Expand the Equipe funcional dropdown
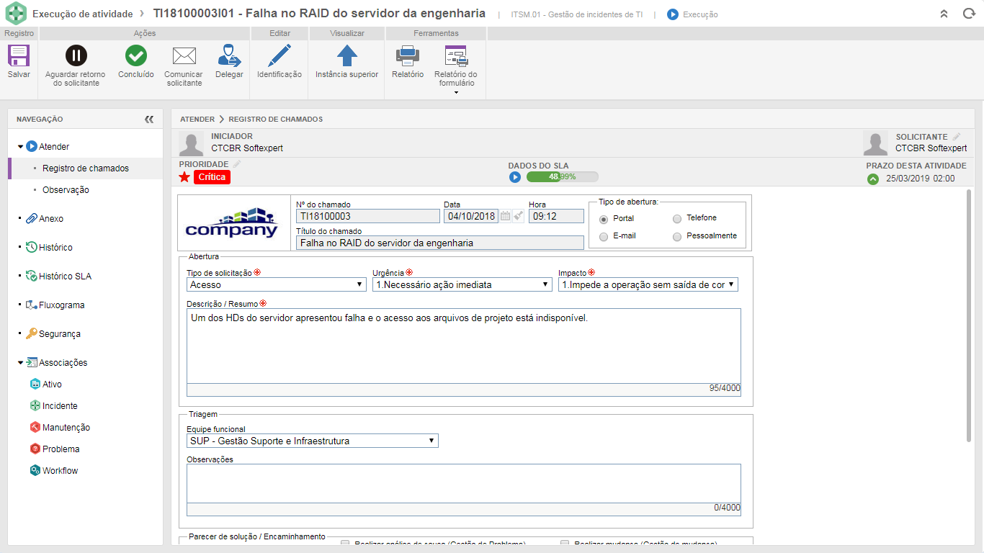Screen dimensions: 984x553 [x=312, y=441]
